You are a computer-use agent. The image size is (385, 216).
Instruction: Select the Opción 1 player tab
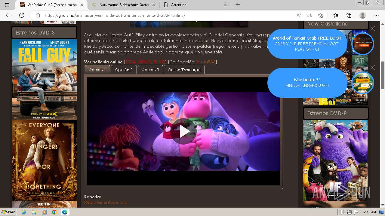click(97, 70)
